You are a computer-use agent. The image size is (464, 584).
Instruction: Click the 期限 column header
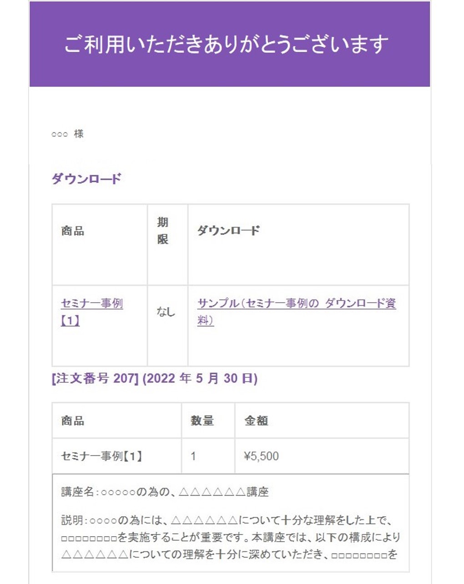click(x=163, y=231)
